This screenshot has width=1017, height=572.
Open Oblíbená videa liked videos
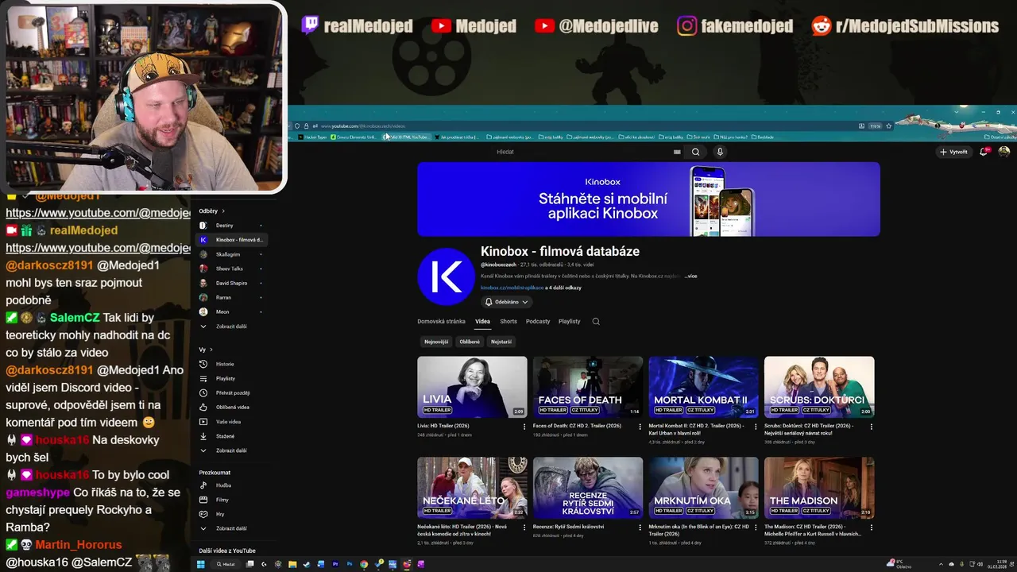[x=231, y=408]
